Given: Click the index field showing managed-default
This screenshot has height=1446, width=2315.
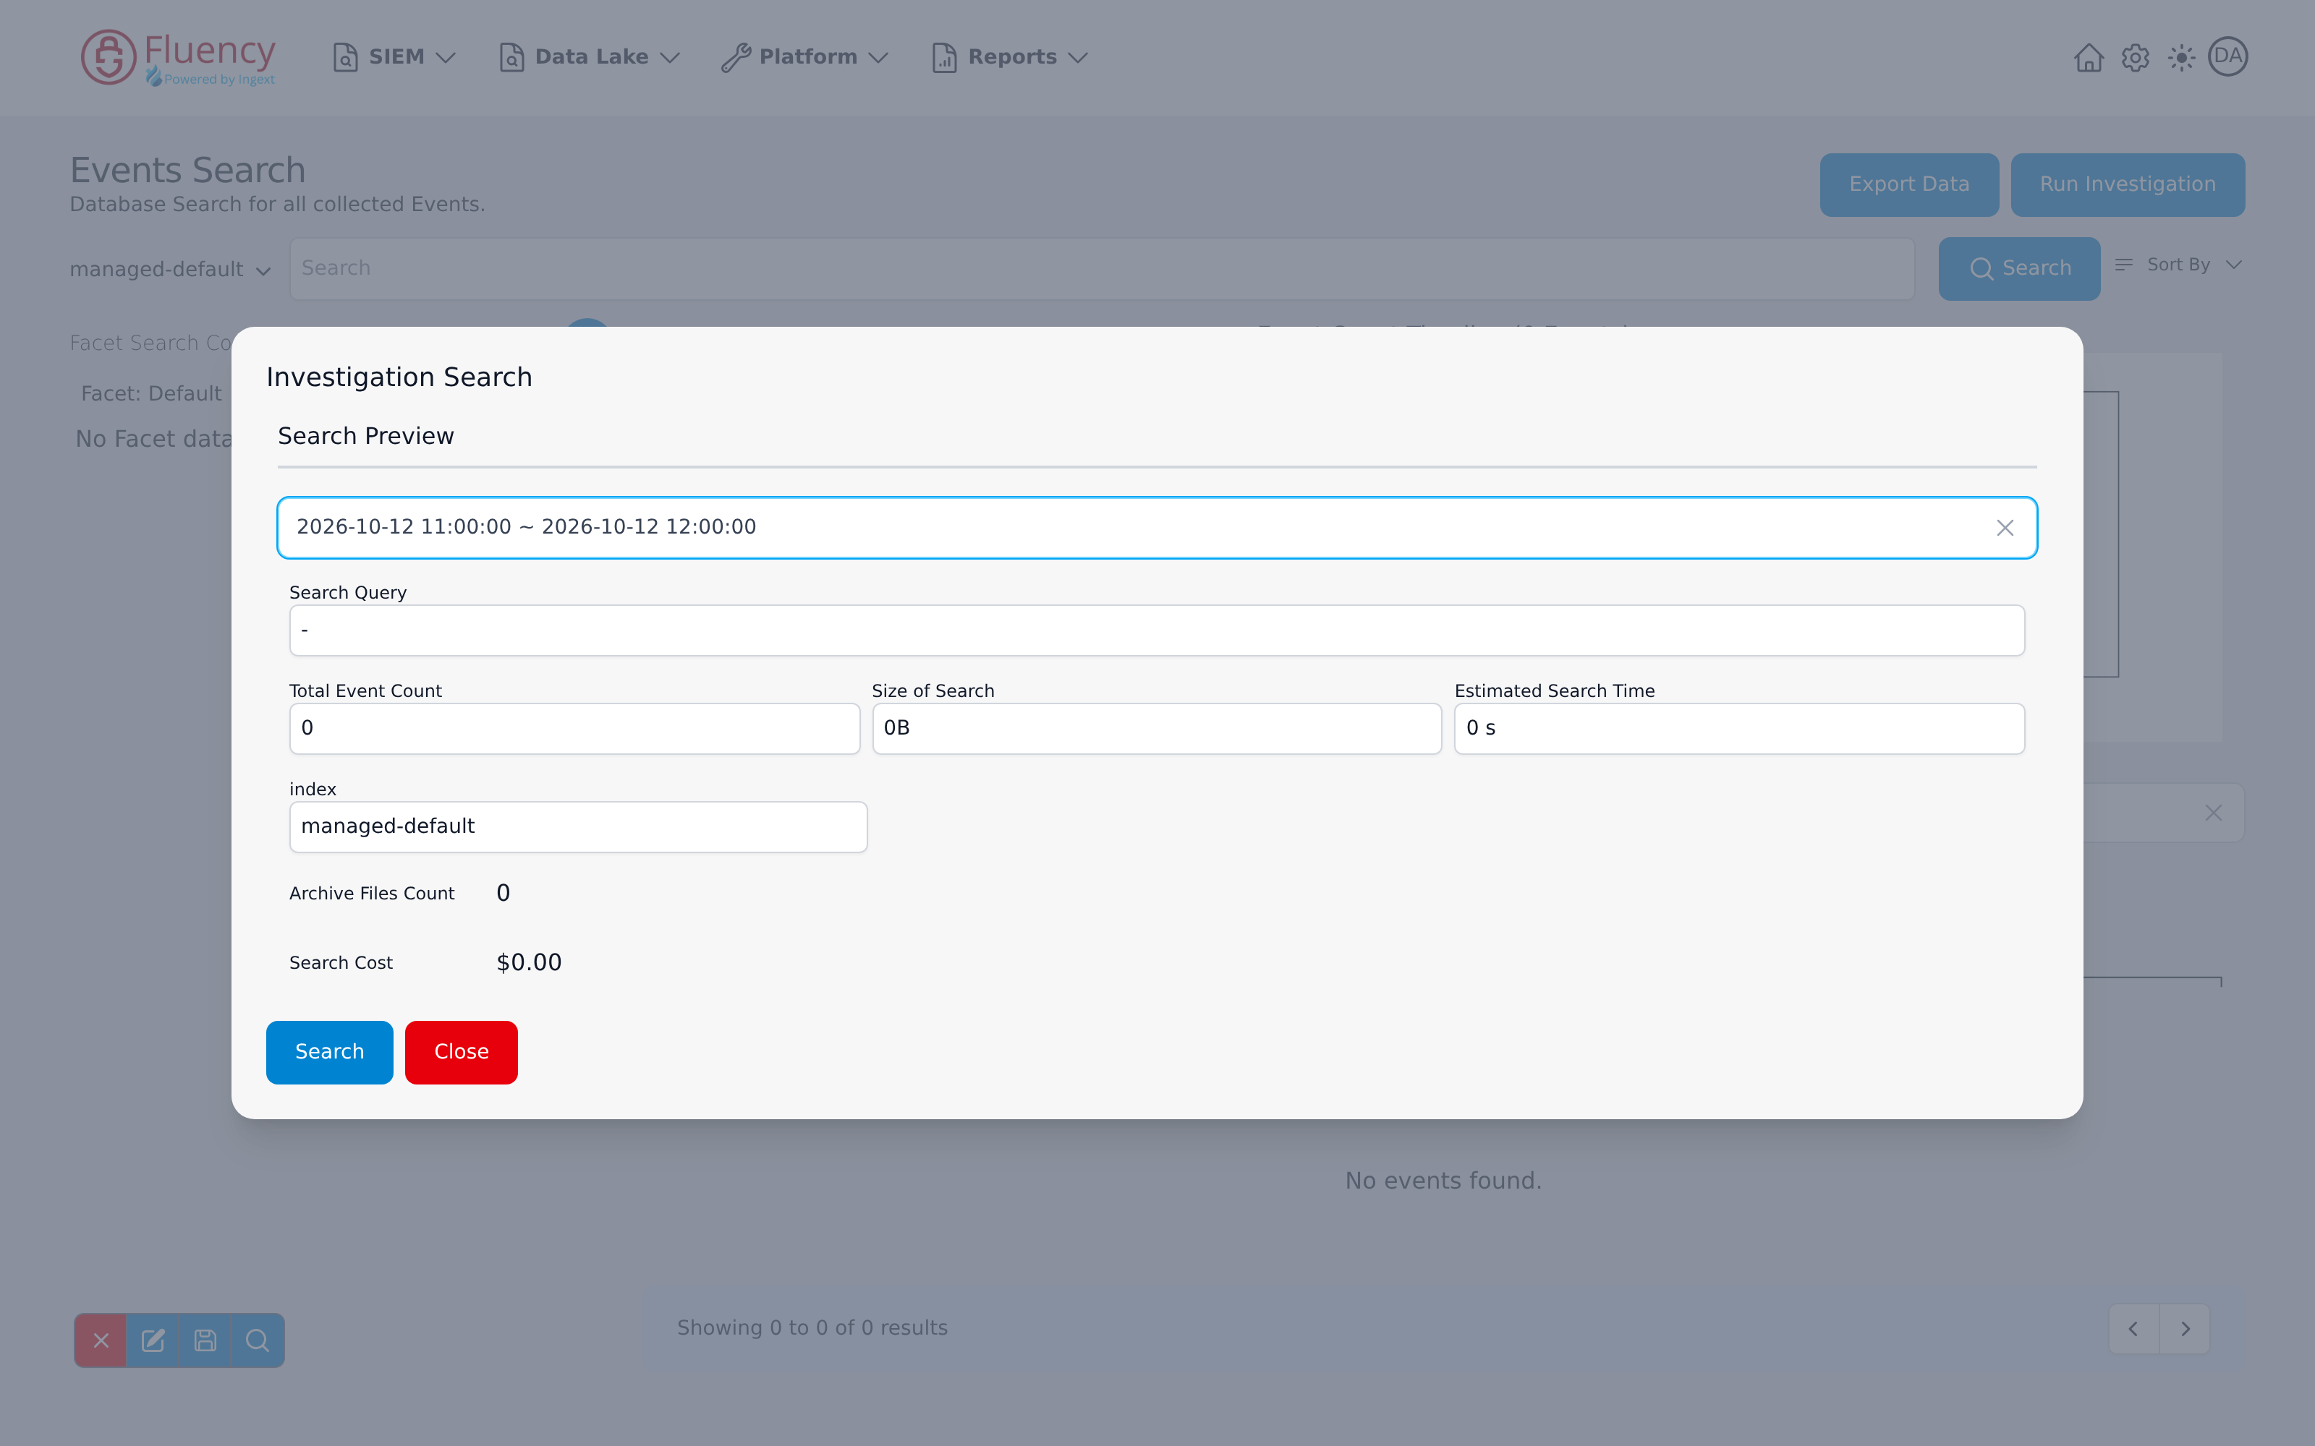Looking at the screenshot, I should (578, 827).
